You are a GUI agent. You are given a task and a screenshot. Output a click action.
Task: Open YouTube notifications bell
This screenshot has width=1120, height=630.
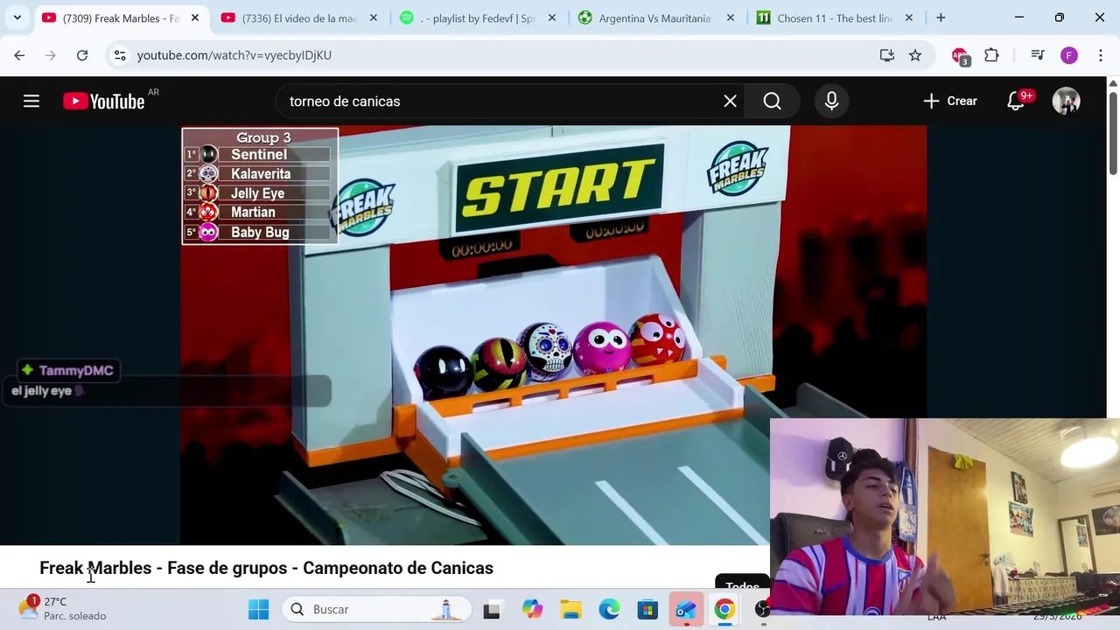[1016, 101]
